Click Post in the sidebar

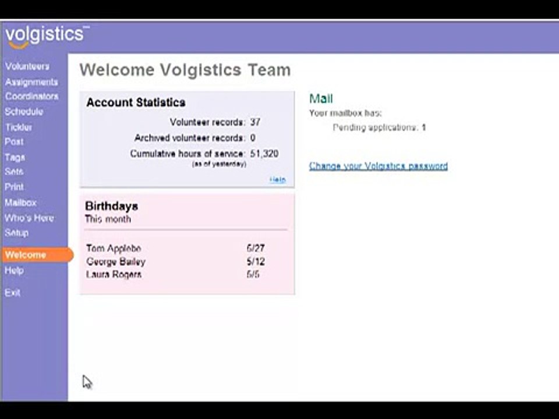(x=14, y=141)
